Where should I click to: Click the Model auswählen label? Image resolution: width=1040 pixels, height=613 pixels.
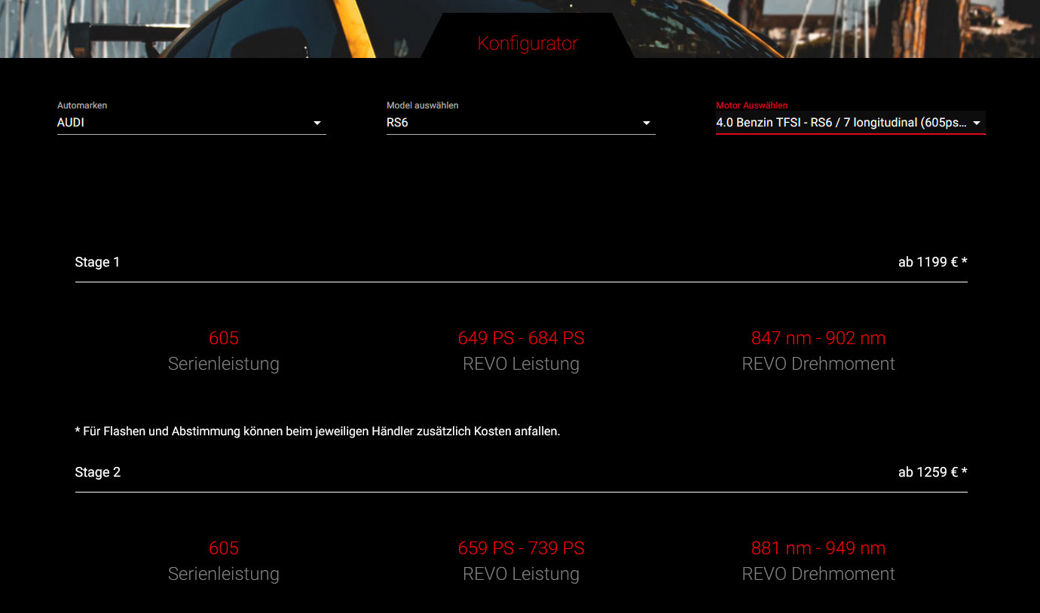tap(422, 105)
